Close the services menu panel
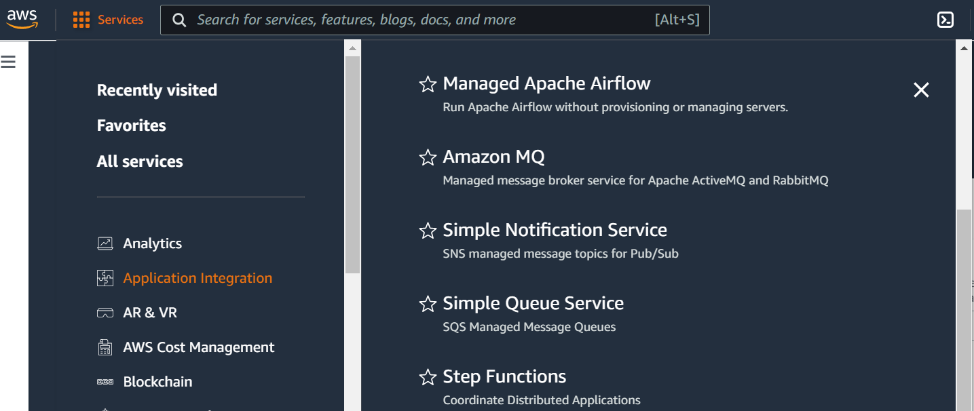The image size is (974, 411). click(x=921, y=90)
